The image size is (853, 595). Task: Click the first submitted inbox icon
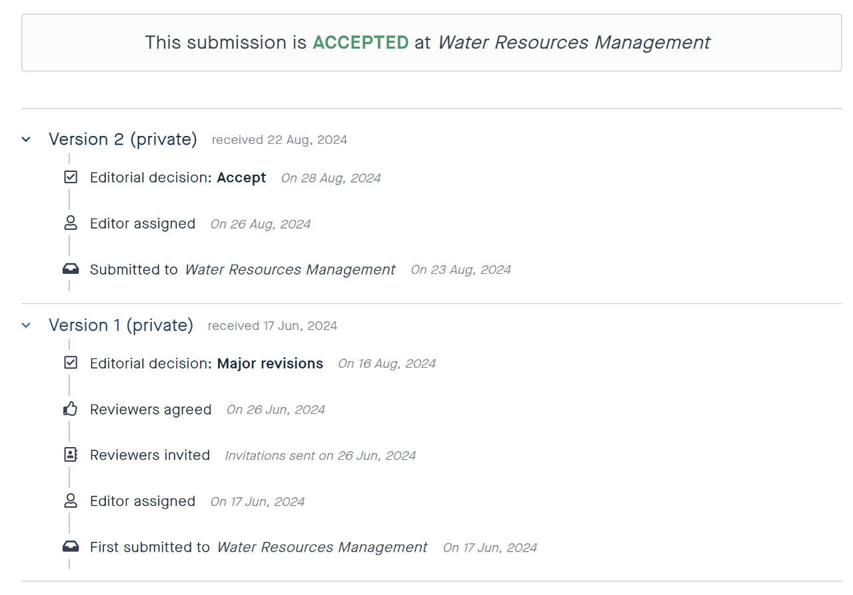click(70, 547)
